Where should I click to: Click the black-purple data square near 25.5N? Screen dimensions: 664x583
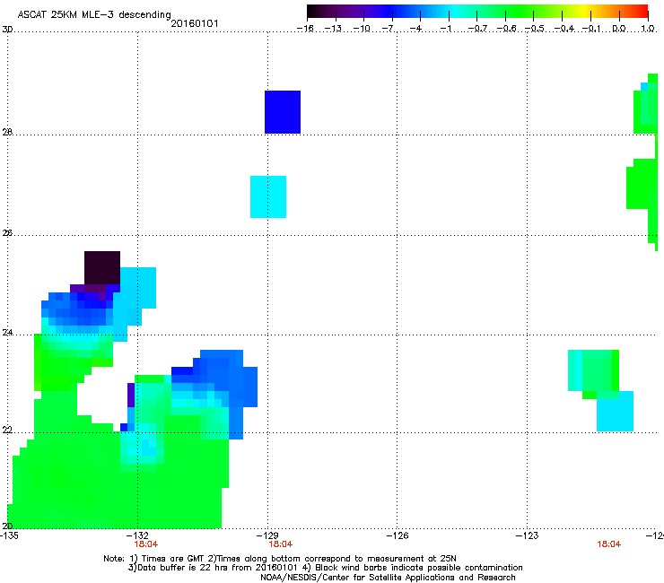pos(102,267)
